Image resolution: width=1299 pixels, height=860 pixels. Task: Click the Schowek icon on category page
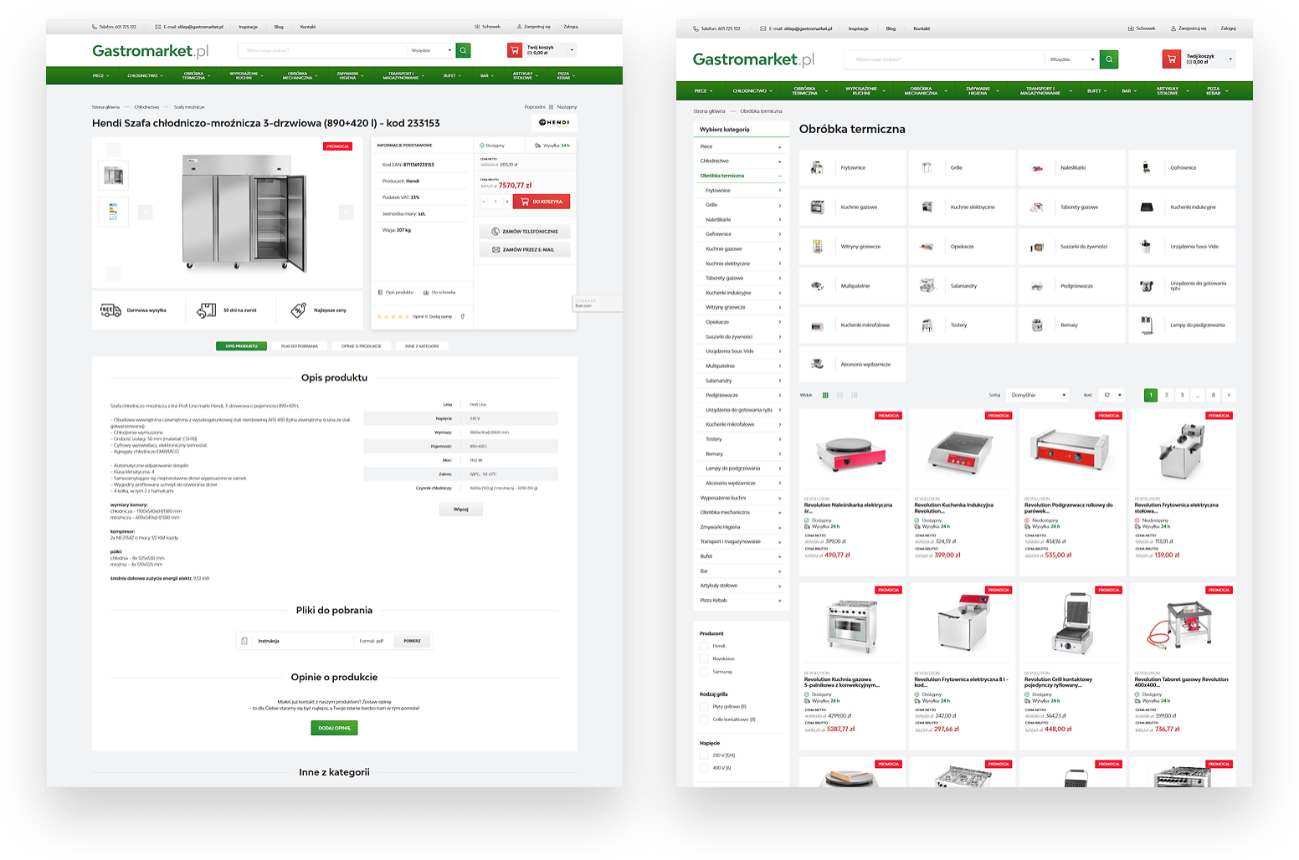[1131, 28]
